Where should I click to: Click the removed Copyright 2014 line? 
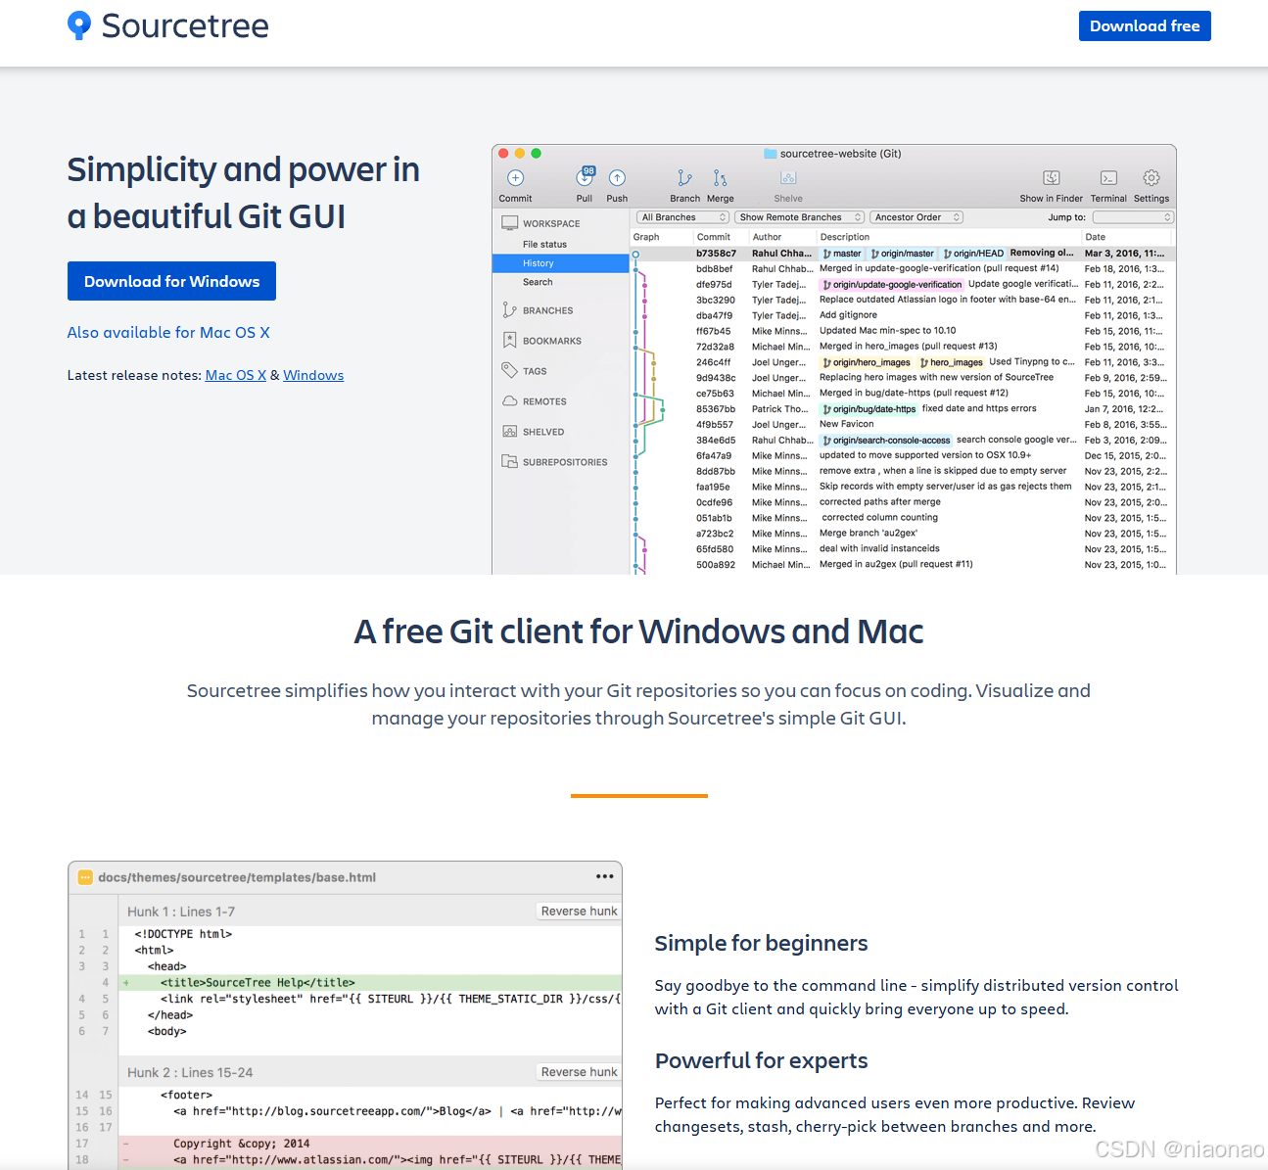coord(370,1144)
